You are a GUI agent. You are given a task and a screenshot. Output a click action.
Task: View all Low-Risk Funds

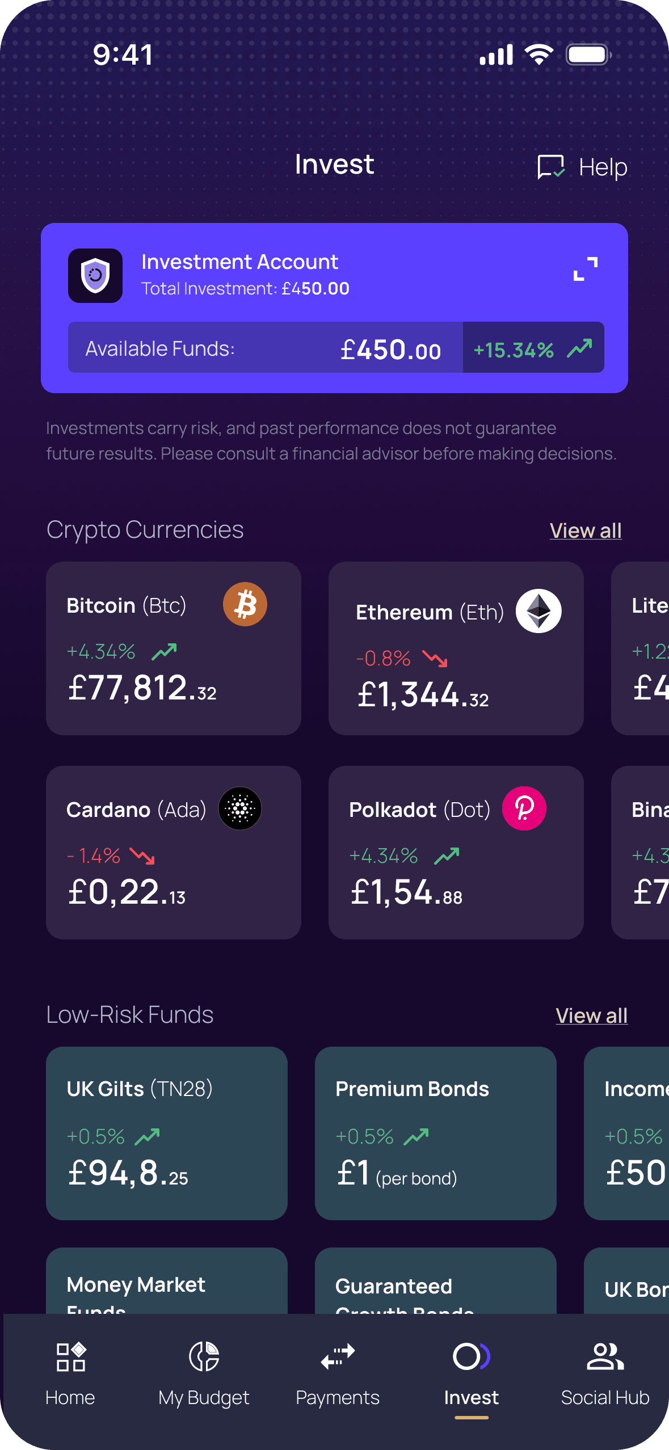click(591, 1016)
